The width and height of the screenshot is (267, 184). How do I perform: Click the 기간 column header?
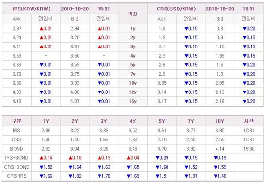[x=133, y=14]
